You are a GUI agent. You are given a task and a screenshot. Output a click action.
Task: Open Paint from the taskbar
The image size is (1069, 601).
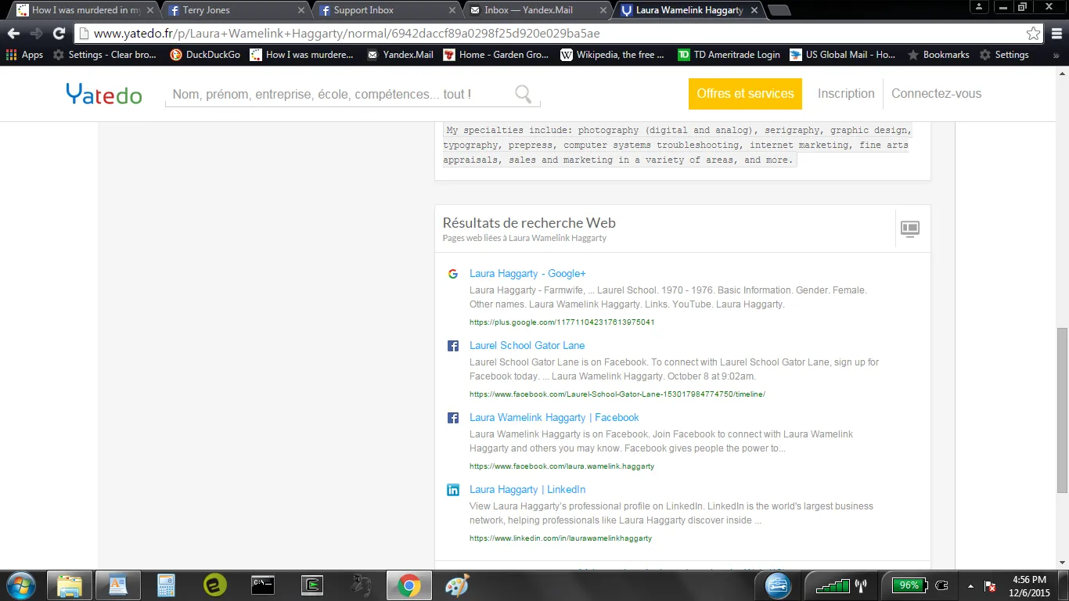(456, 585)
